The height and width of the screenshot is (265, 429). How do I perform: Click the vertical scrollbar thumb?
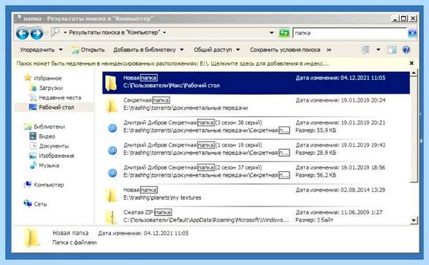tap(414, 129)
